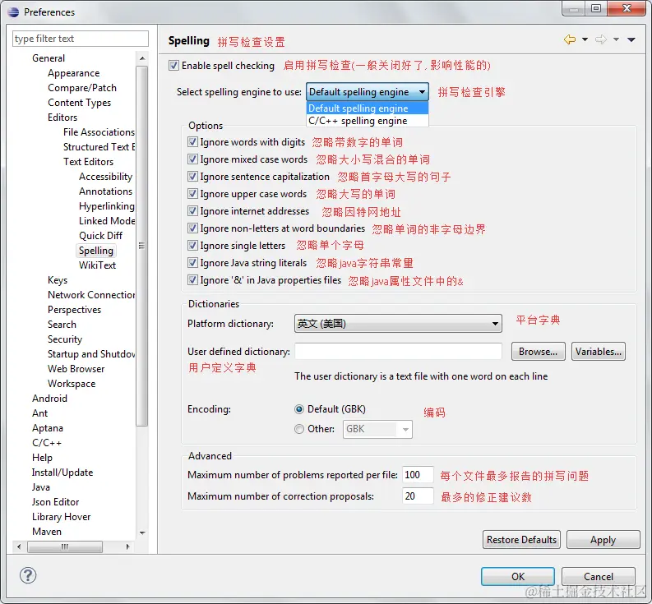The image size is (652, 604).
Task: Select Editors tree item
Action: pyautogui.click(x=62, y=118)
